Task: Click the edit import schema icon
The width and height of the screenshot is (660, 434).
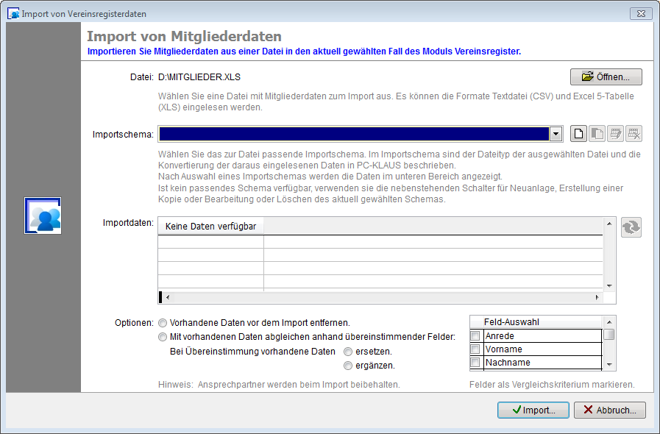Action: coord(616,134)
